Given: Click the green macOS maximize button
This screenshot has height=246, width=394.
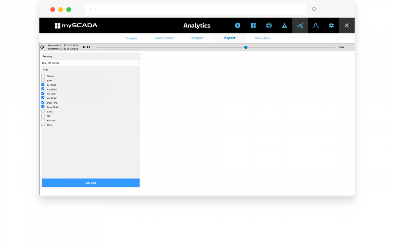Looking at the screenshot, I should pos(69,10).
